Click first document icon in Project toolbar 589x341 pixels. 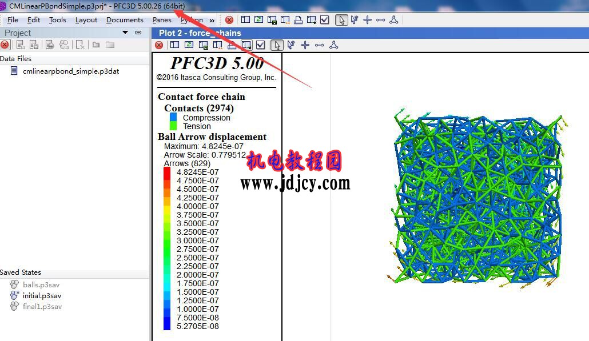coord(21,45)
